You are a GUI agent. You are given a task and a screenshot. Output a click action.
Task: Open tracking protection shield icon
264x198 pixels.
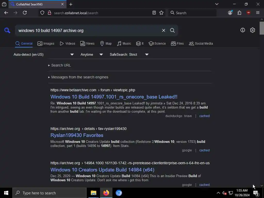pos(42,13)
